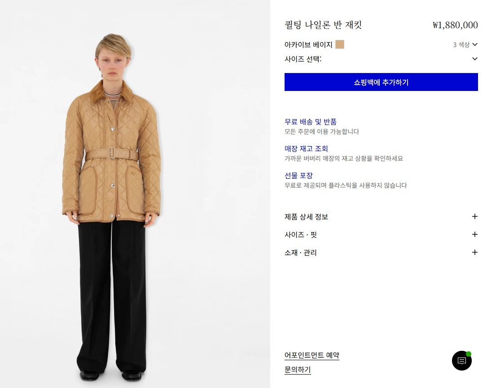Screen dimensions: 487x388
Task: Expand the 사이즈 · 핏 section
Action: [381, 235]
